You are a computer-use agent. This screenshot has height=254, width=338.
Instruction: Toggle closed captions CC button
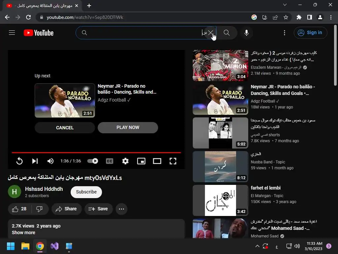pyautogui.click(x=110, y=161)
